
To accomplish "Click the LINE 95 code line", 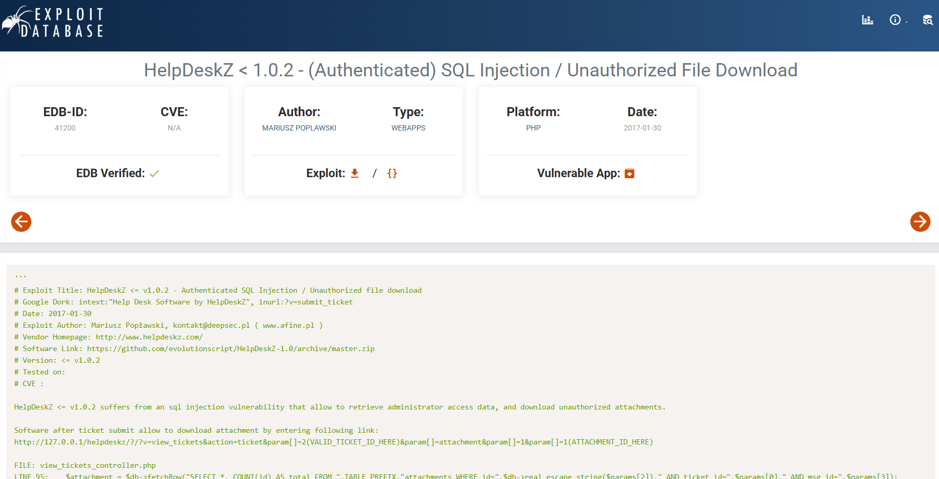I will click(x=456, y=476).
